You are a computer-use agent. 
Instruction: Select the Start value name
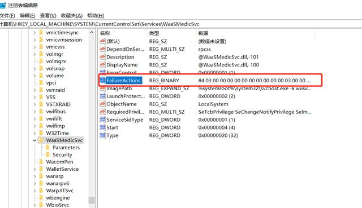click(x=112, y=127)
